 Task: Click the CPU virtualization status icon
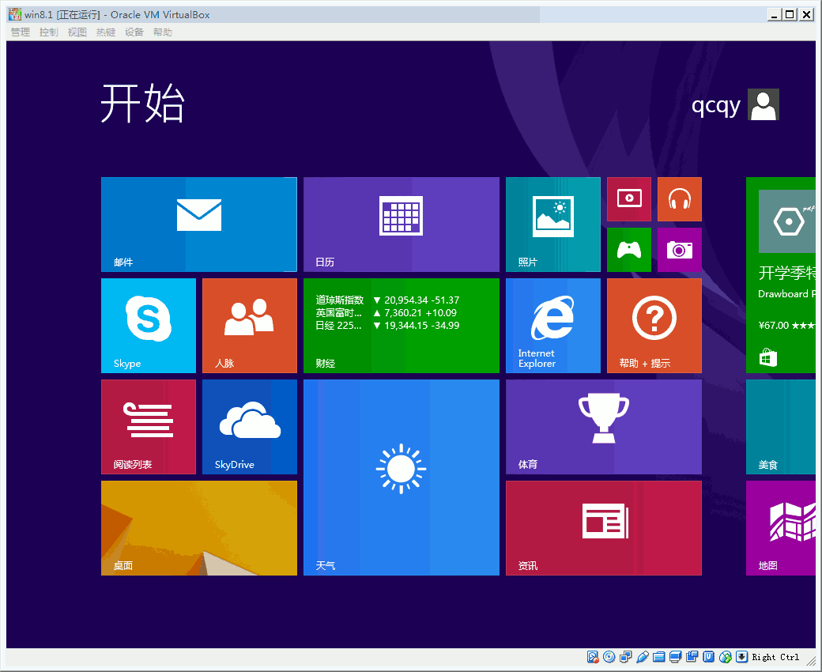coord(709,657)
